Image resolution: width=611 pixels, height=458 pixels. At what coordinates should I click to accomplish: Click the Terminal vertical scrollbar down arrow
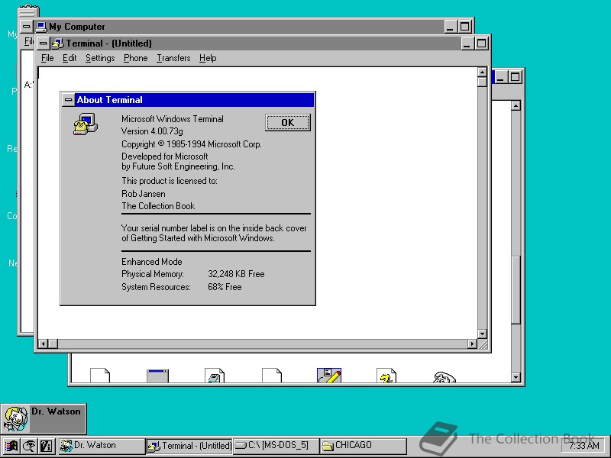pyautogui.click(x=483, y=334)
